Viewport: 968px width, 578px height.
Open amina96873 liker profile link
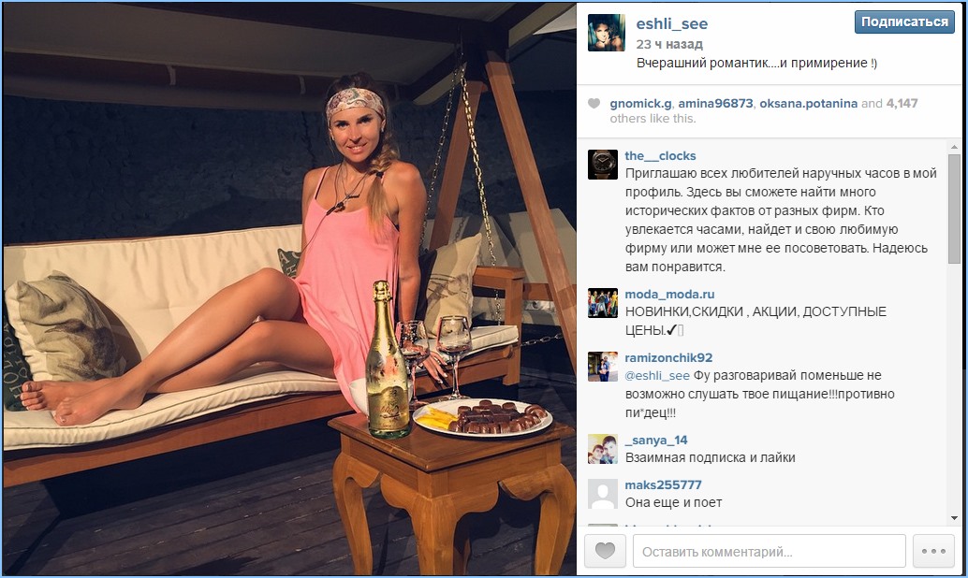(x=715, y=104)
